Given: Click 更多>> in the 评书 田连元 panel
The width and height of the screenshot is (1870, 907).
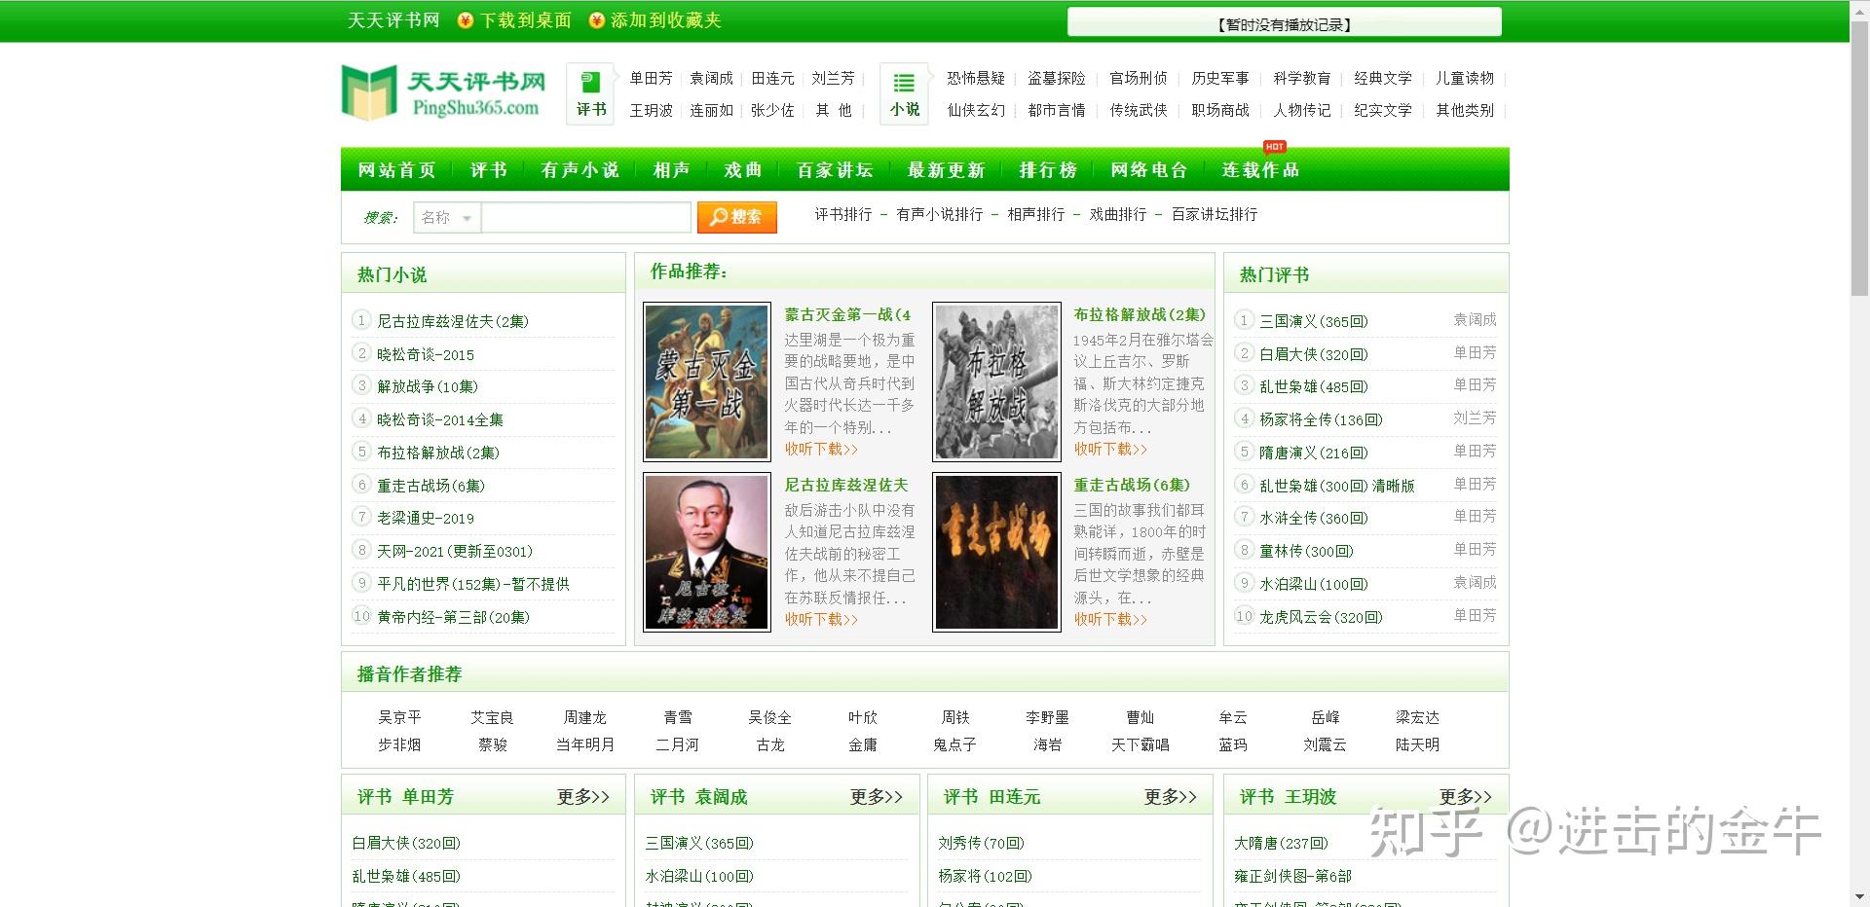Looking at the screenshot, I should point(1171,797).
